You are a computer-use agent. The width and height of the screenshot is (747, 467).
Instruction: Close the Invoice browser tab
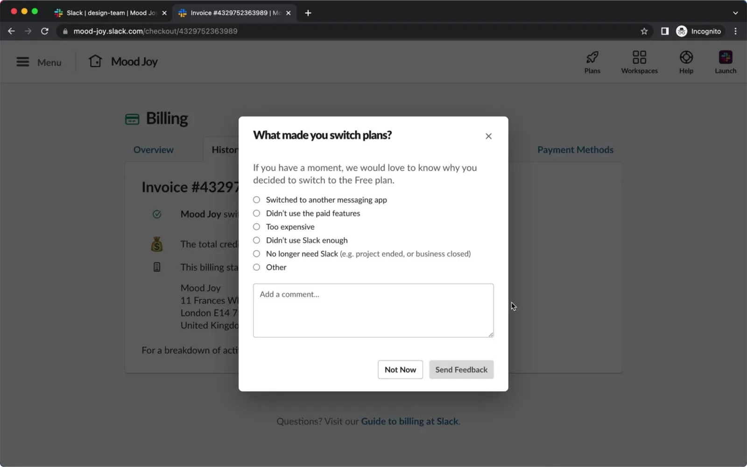(288, 13)
